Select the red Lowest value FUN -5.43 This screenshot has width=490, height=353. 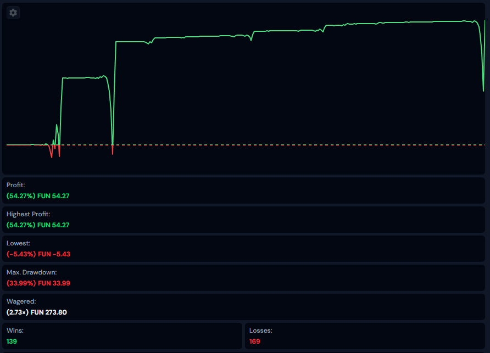(x=53, y=254)
